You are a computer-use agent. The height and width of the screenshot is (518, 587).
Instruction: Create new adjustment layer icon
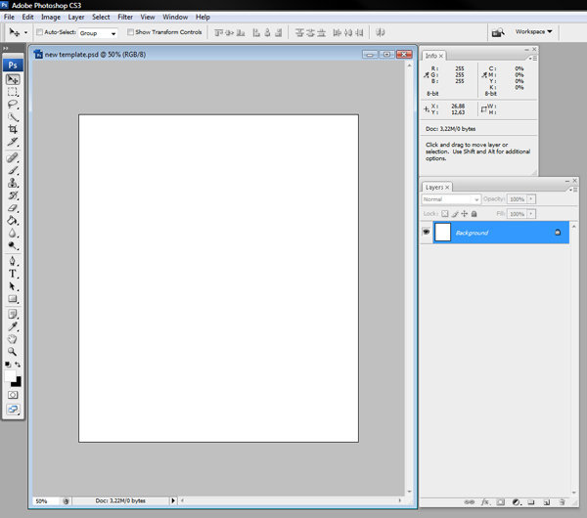click(517, 502)
